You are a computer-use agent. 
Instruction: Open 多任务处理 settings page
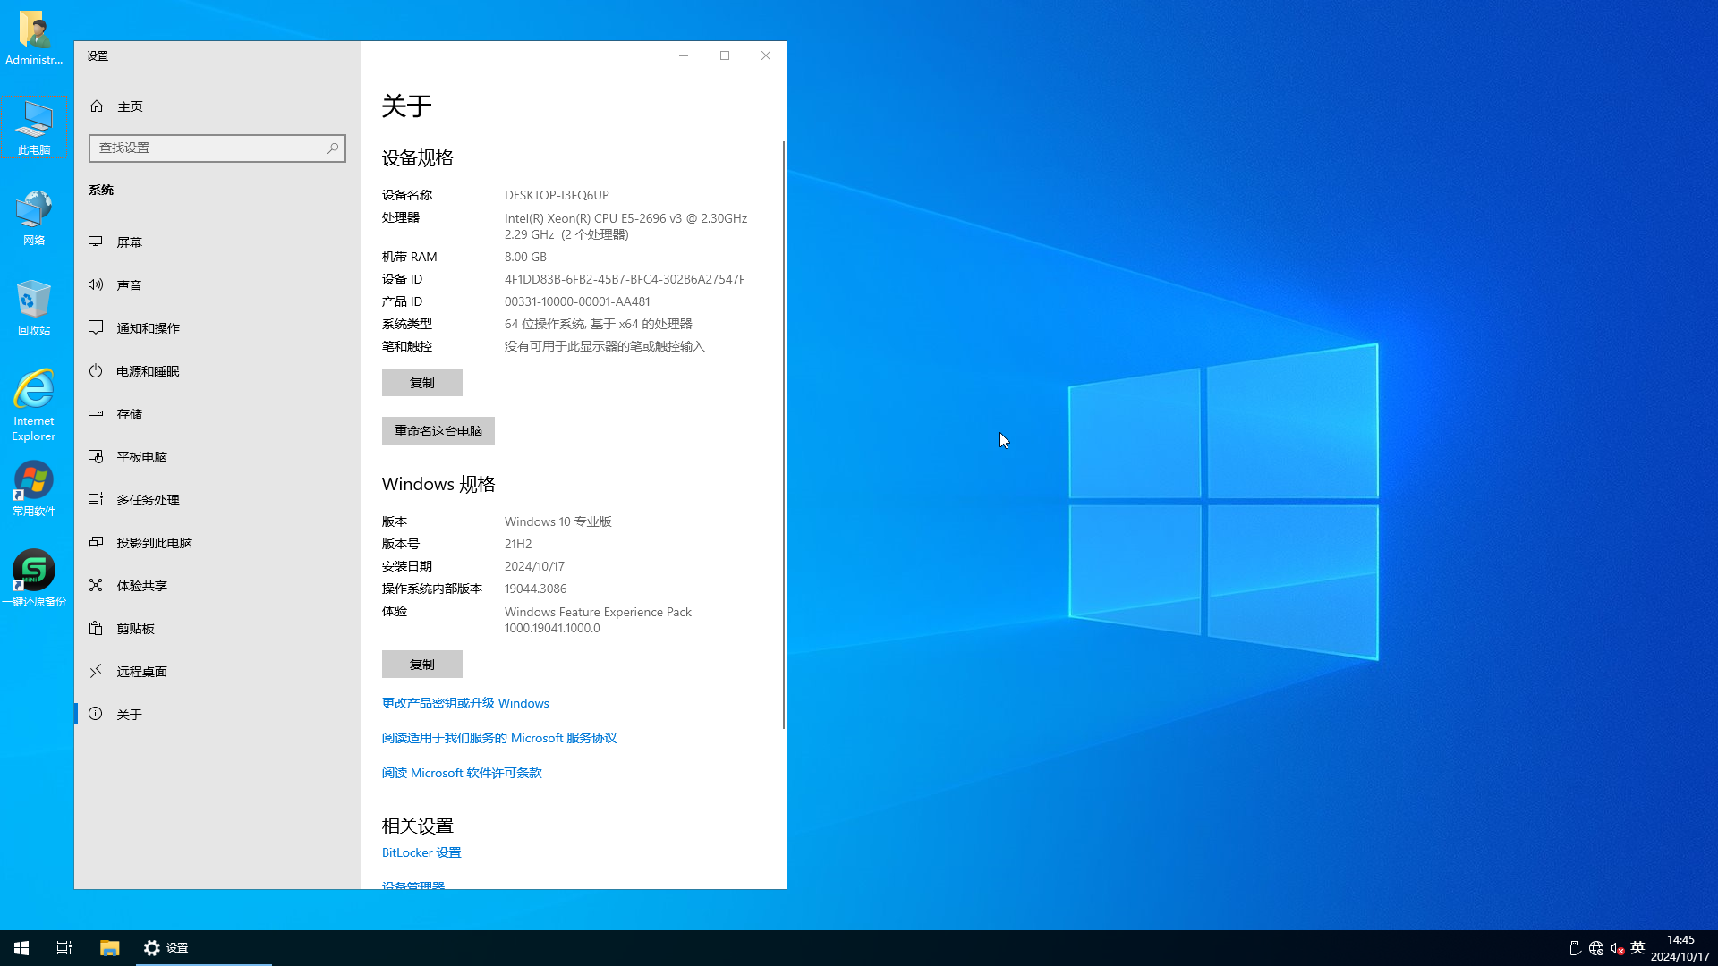click(217, 499)
